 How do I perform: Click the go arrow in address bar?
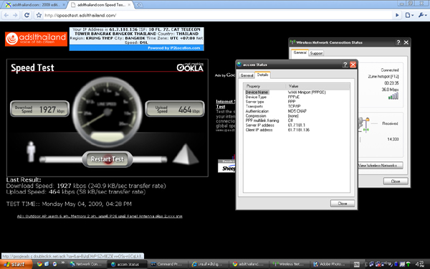click(x=397, y=15)
